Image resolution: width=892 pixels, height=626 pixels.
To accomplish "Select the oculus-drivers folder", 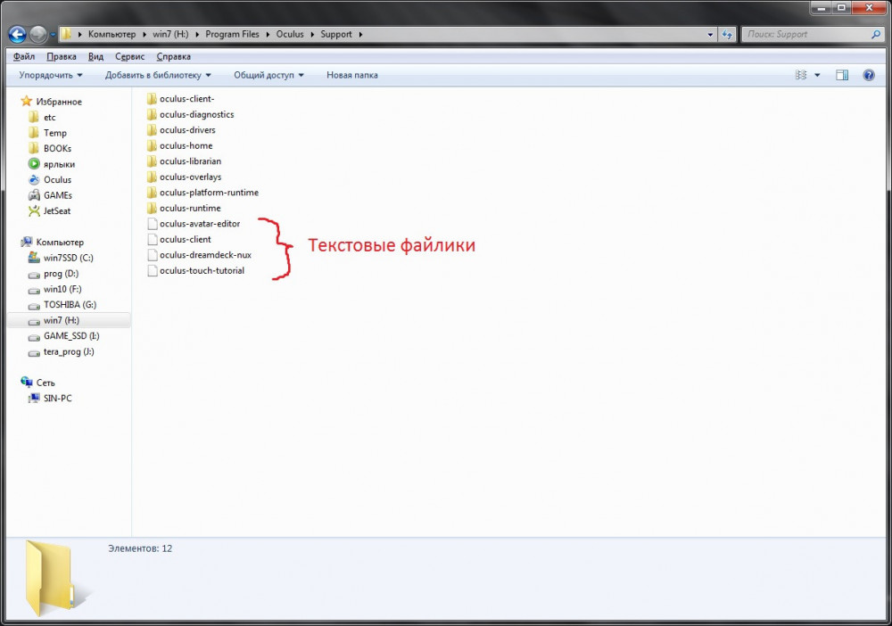I will click(x=181, y=130).
